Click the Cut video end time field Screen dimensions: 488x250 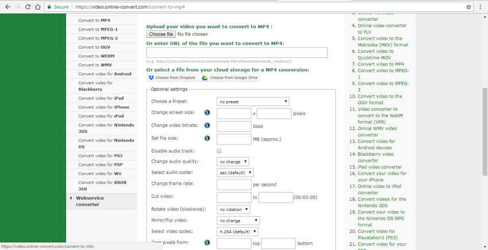point(276,197)
